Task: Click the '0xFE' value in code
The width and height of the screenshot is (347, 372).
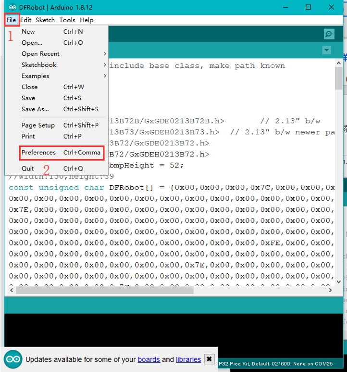Action: click(270, 243)
